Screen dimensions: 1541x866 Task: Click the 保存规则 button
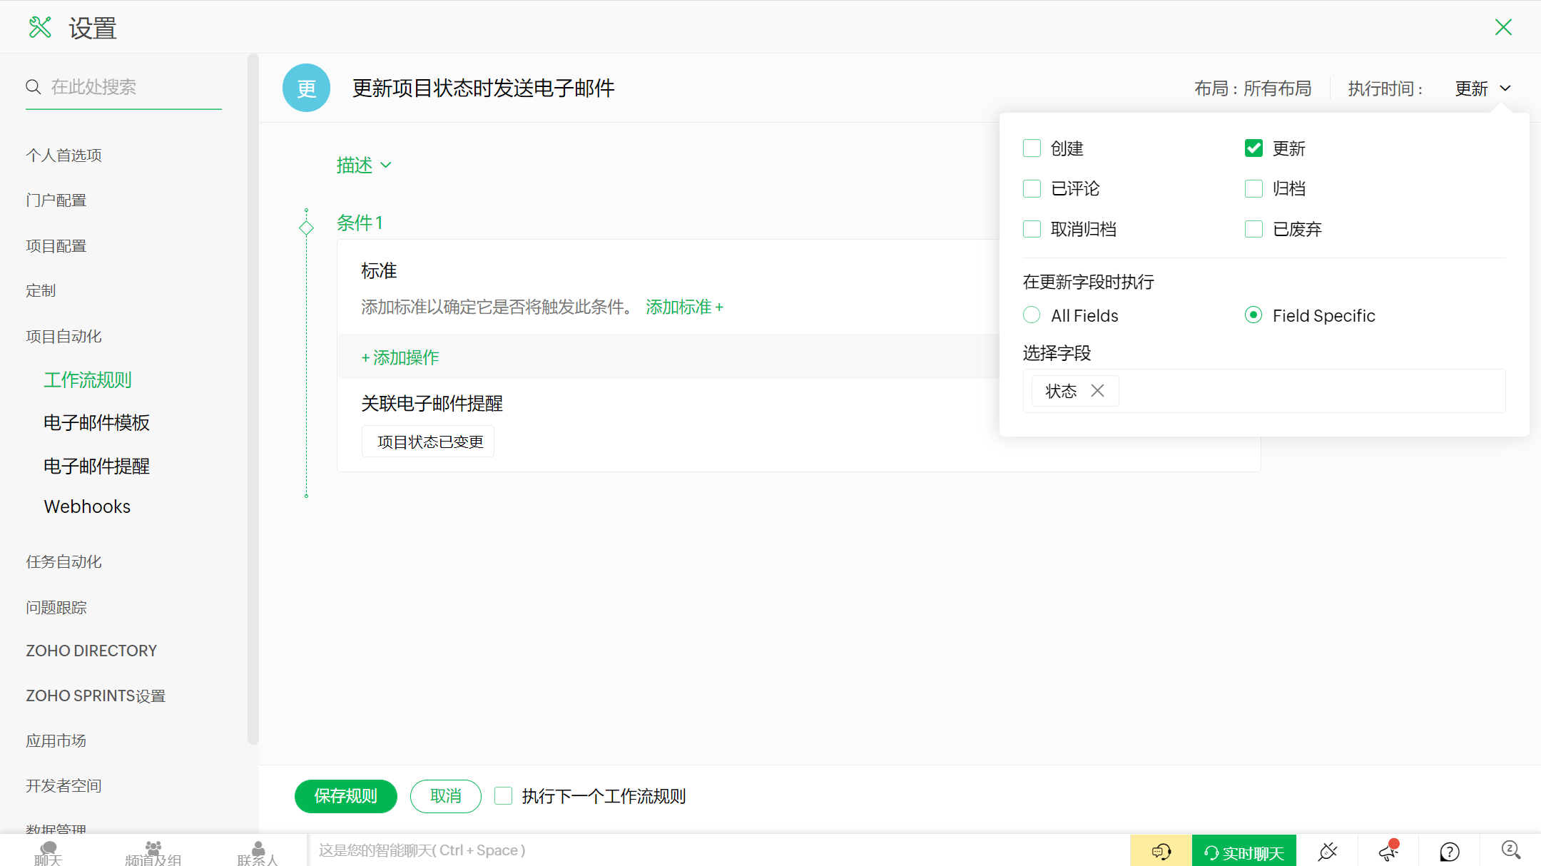click(345, 796)
